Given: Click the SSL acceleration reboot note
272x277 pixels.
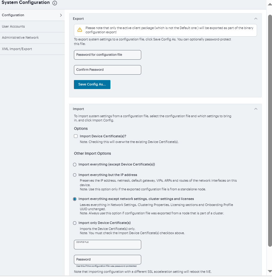Looking at the screenshot, I should tap(143, 272).
